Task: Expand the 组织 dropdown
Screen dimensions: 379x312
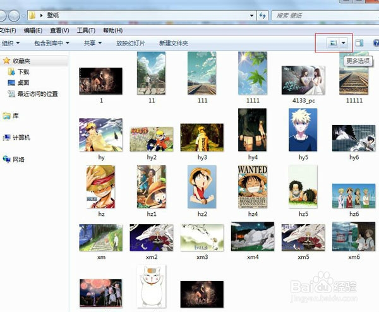Action: 11,43
